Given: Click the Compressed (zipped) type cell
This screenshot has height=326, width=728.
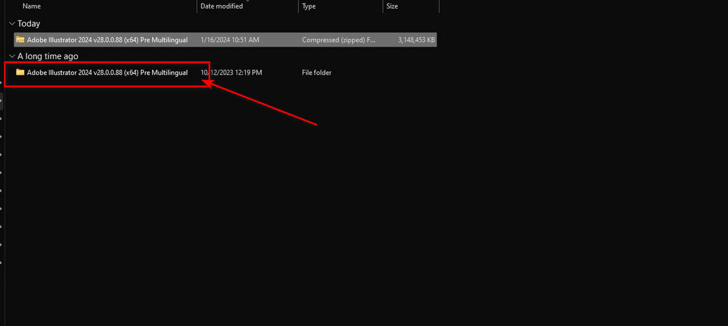Looking at the screenshot, I should tap(339, 40).
